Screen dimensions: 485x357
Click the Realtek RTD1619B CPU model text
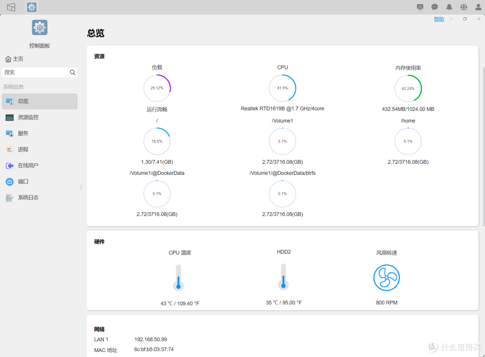click(282, 109)
